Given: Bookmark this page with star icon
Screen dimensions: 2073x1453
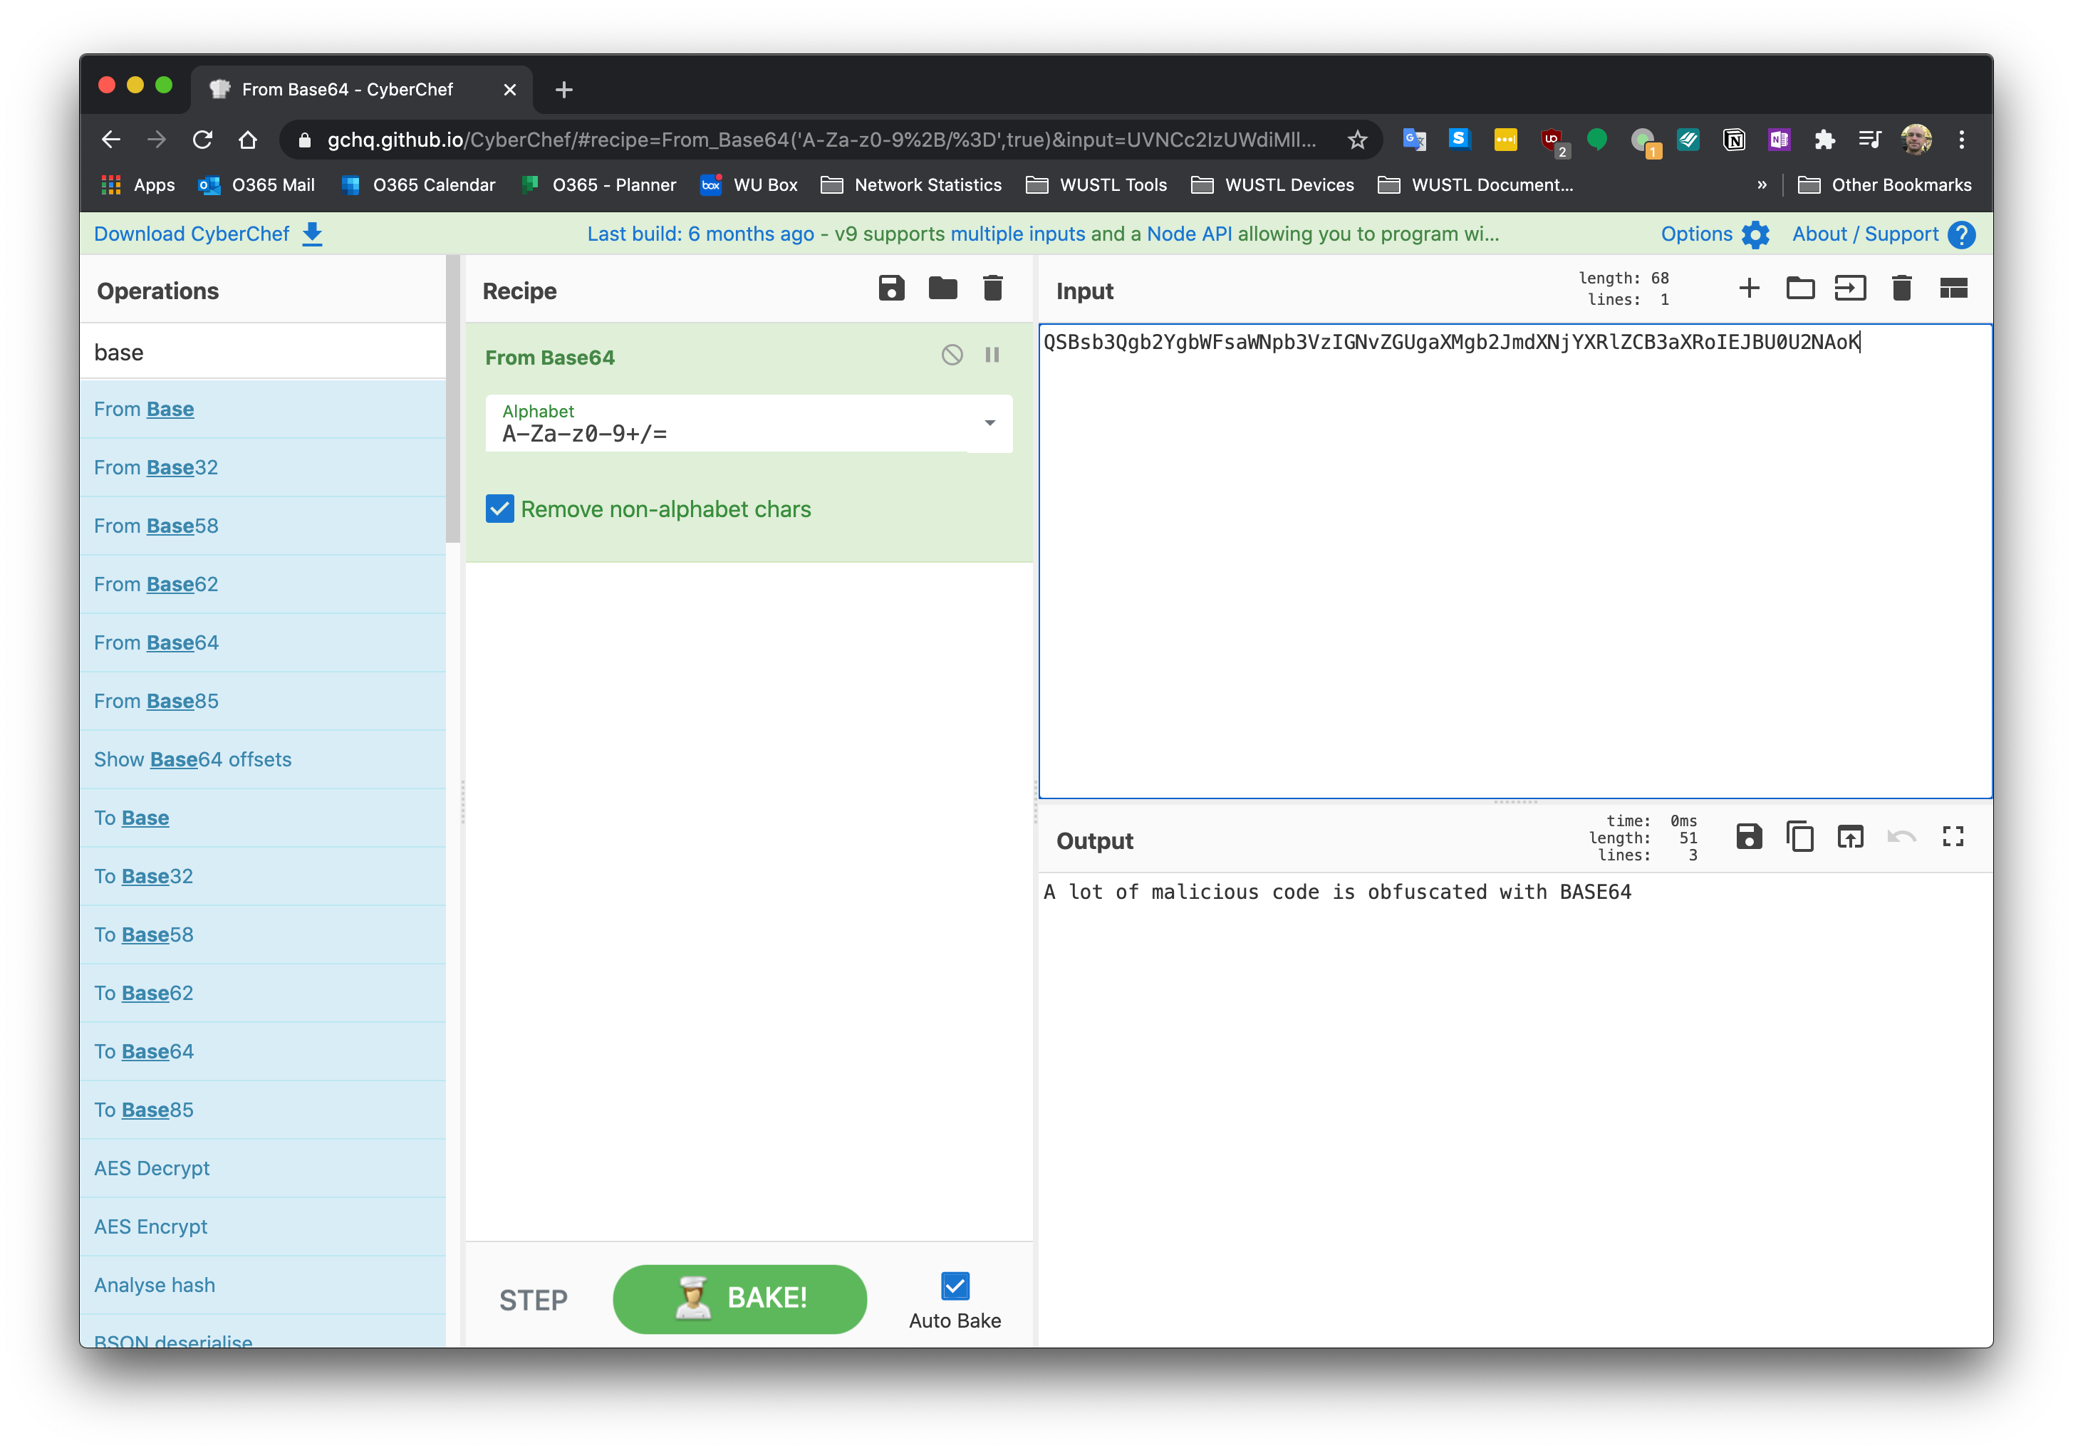Looking at the screenshot, I should [1357, 140].
